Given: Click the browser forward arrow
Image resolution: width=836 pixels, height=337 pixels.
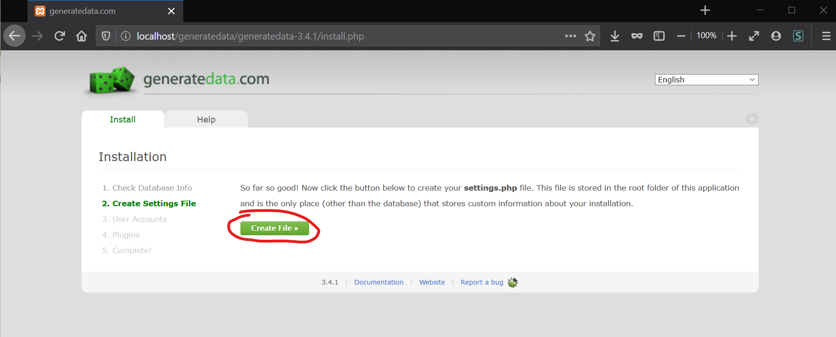Looking at the screenshot, I should point(37,36).
